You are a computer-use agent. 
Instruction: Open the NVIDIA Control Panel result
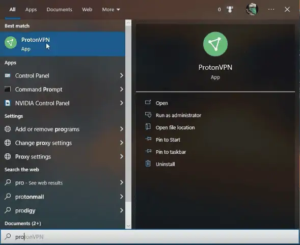pyautogui.click(x=63, y=103)
